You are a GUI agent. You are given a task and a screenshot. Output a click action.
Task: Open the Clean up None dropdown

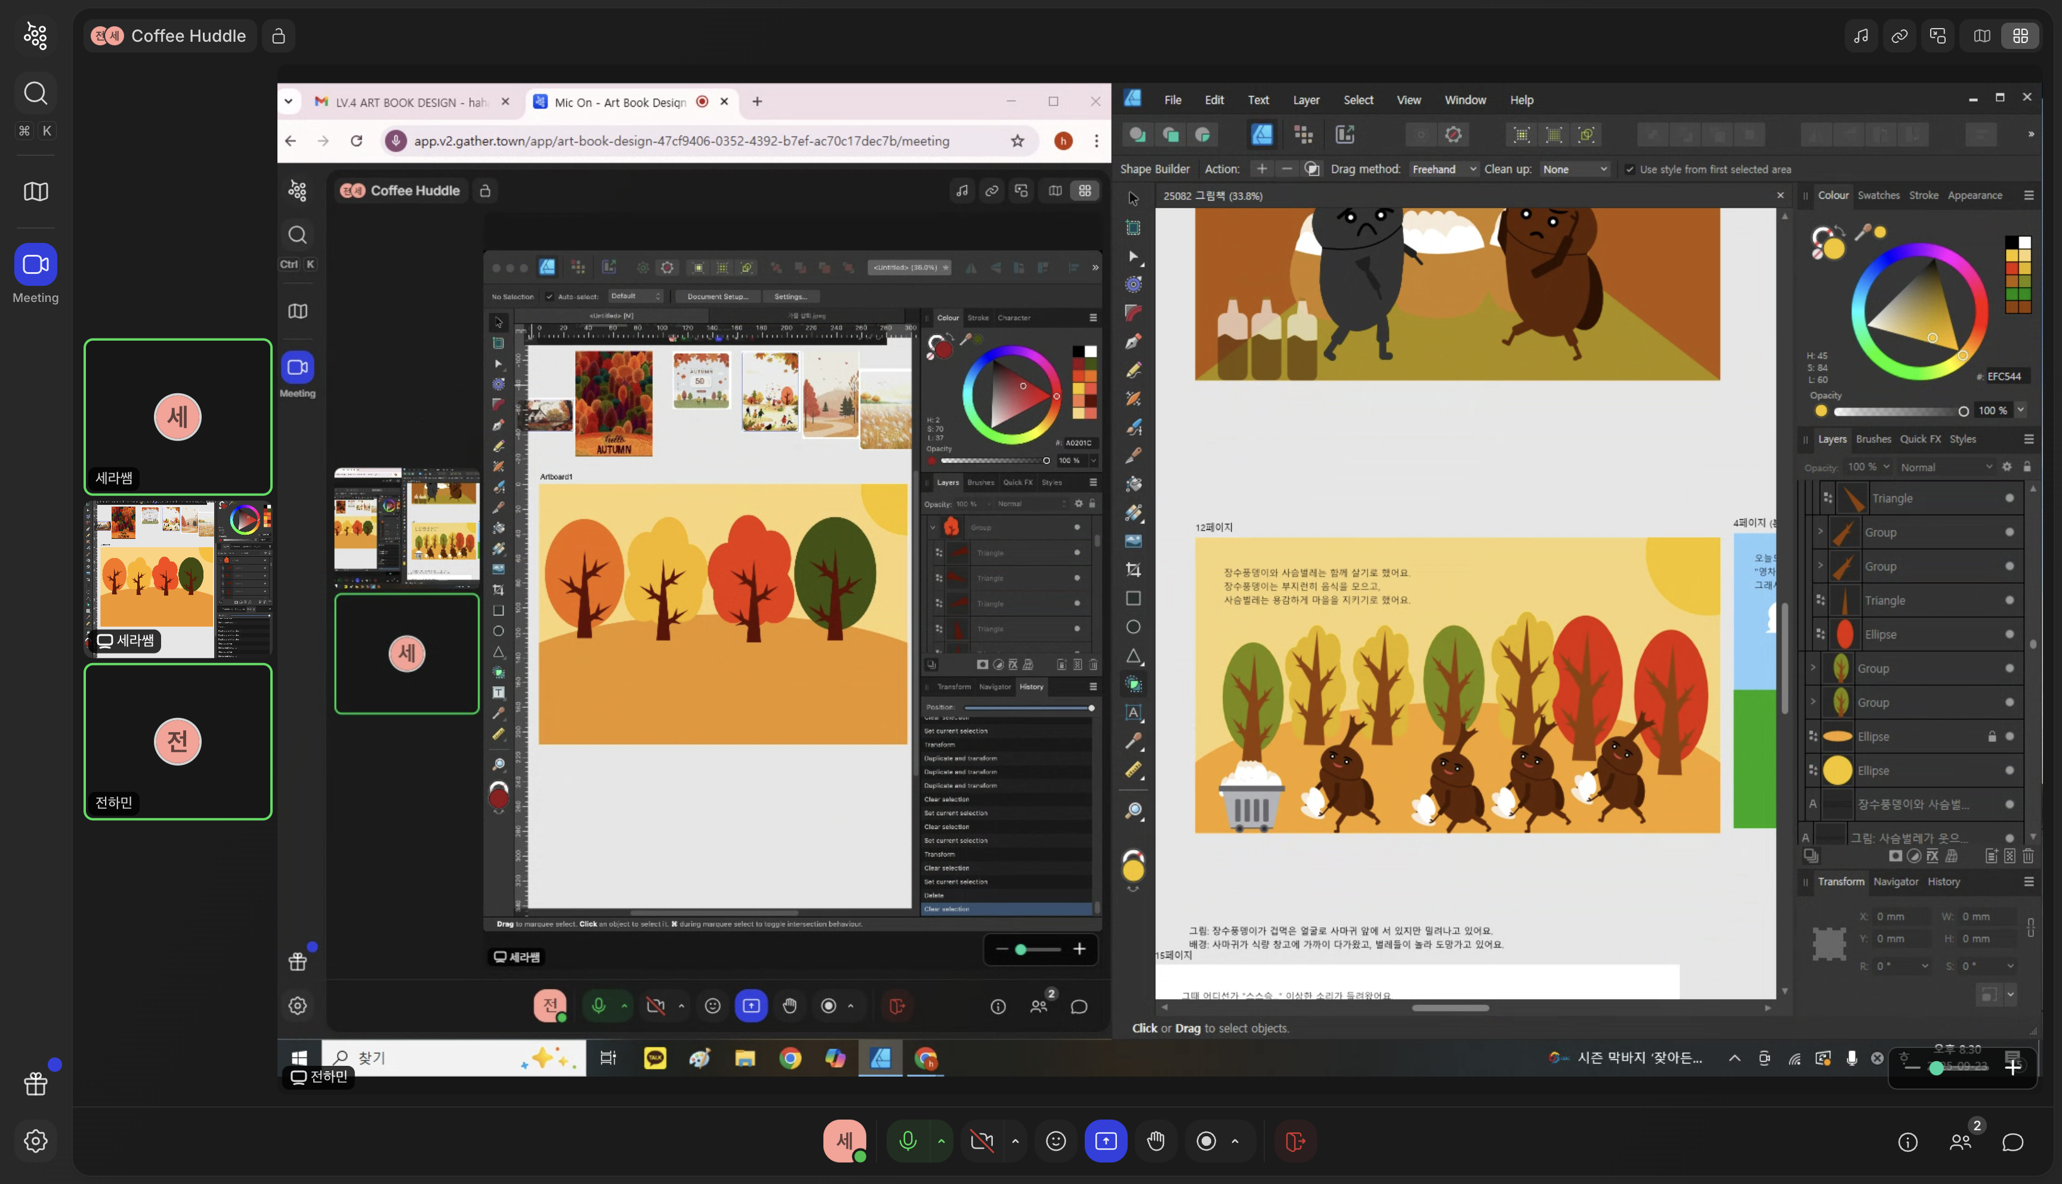[1575, 169]
